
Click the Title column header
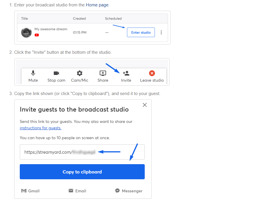[x=24, y=19]
